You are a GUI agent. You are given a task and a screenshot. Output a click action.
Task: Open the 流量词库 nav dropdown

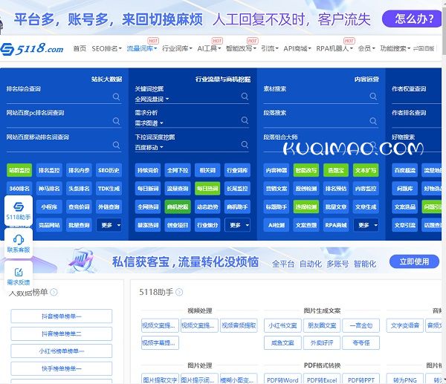tap(142, 48)
